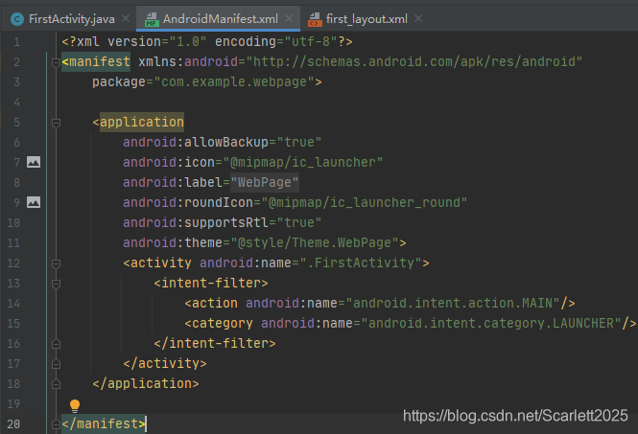This screenshot has height=434, width=638.
Task: Click the manifest file icon on AndroidManifest tab
Action: click(152, 19)
